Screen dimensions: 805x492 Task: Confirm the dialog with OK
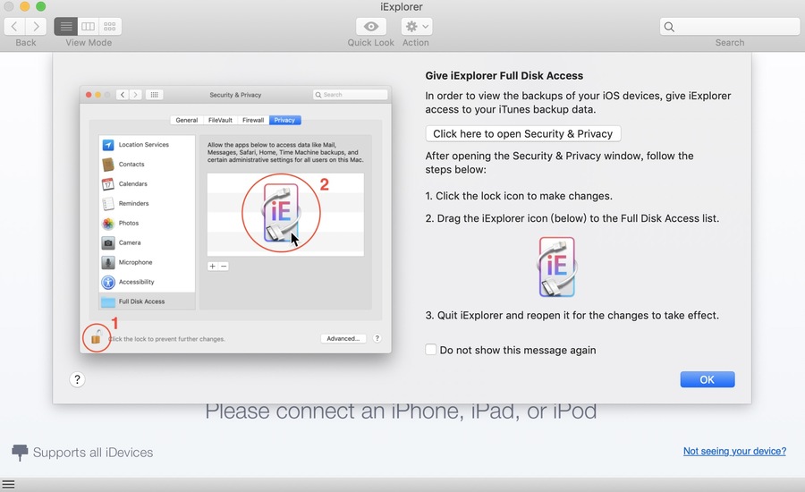[707, 379]
